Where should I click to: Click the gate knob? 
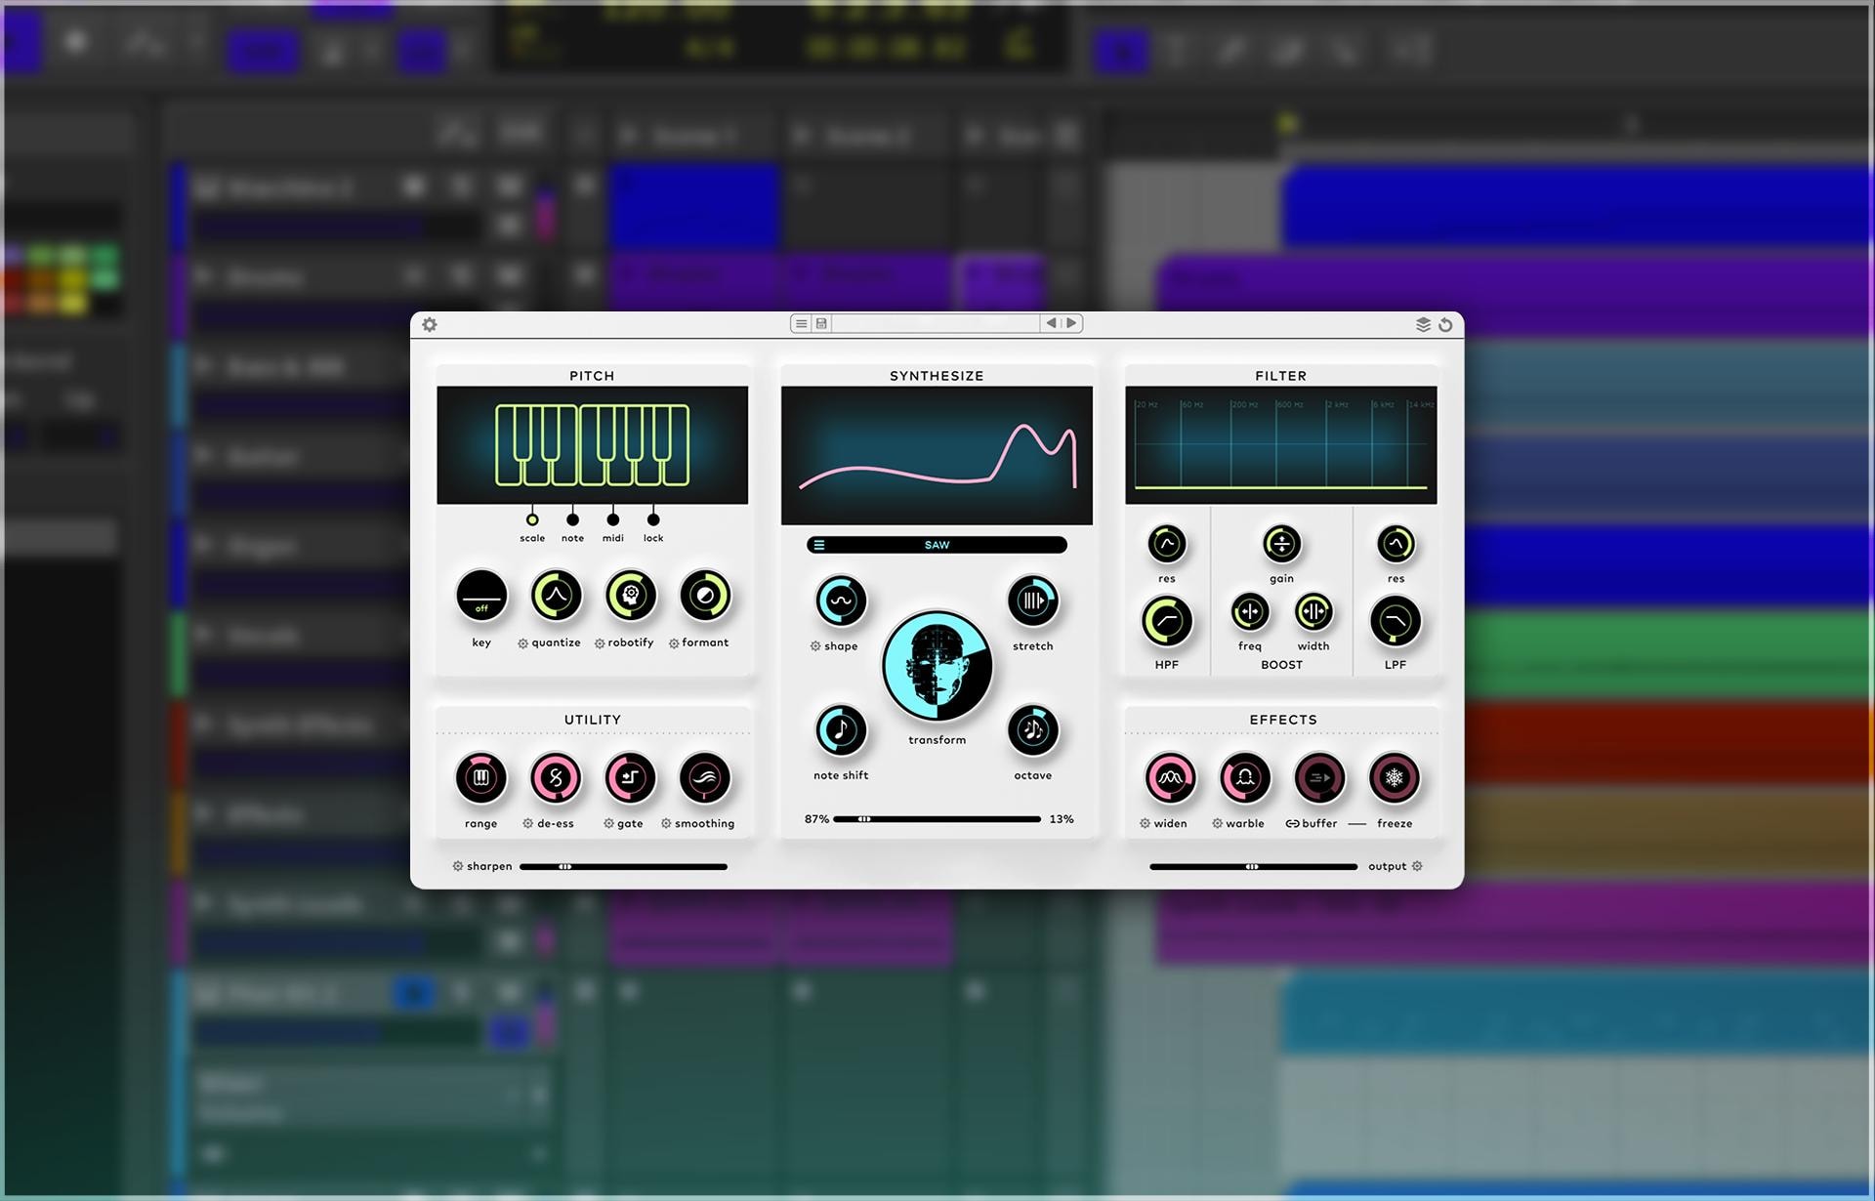631,778
